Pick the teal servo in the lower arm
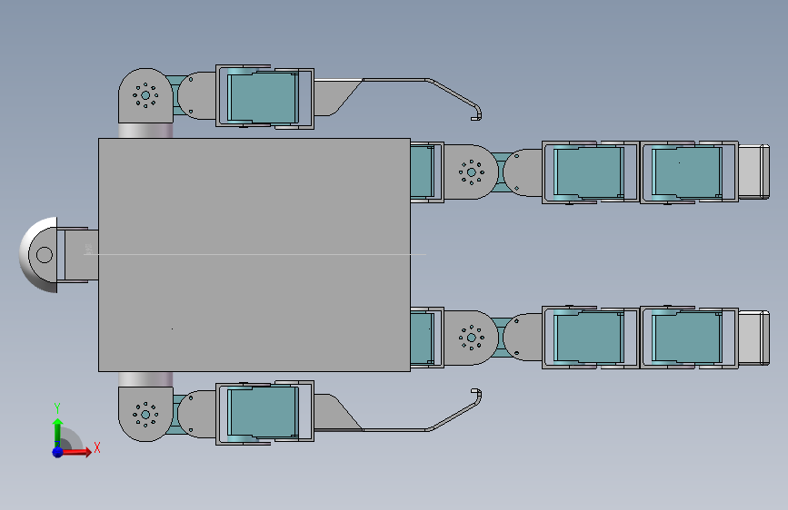Viewport: 788px width, 510px height. (x=263, y=411)
